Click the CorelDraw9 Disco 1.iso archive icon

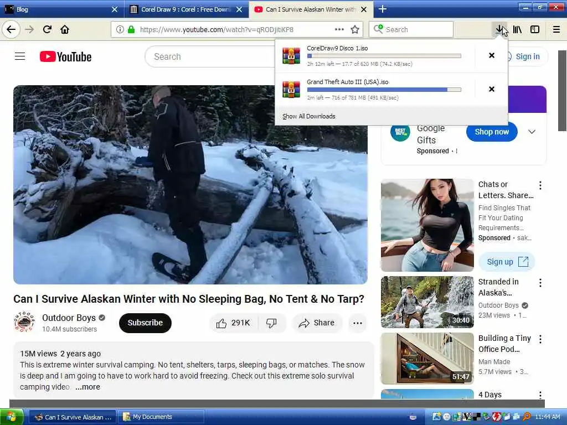tap(291, 56)
